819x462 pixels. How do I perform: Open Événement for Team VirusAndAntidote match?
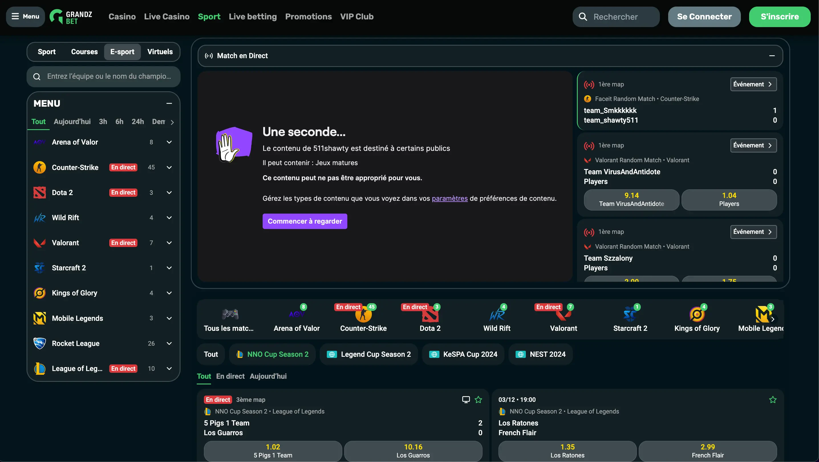tap(753, 145)
